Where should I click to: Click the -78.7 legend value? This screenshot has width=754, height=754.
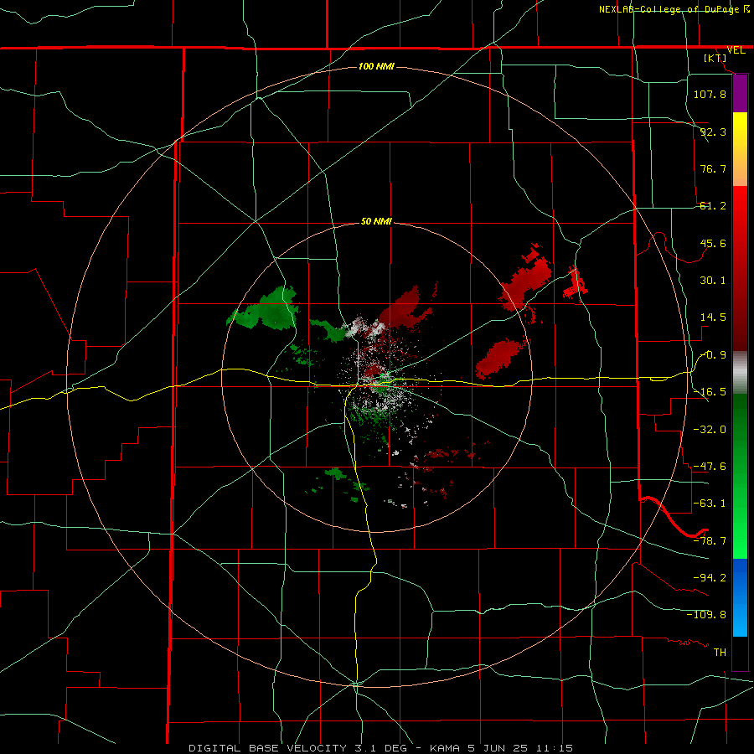(710, 541)
